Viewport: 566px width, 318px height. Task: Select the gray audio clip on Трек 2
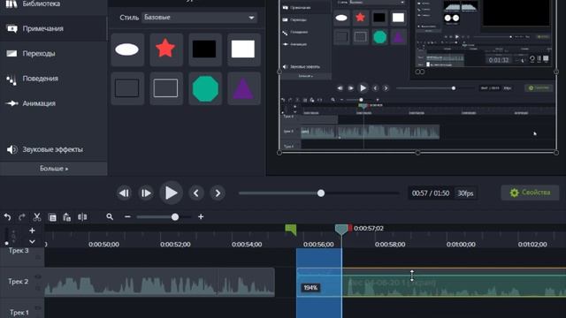[x=159, y=282]
